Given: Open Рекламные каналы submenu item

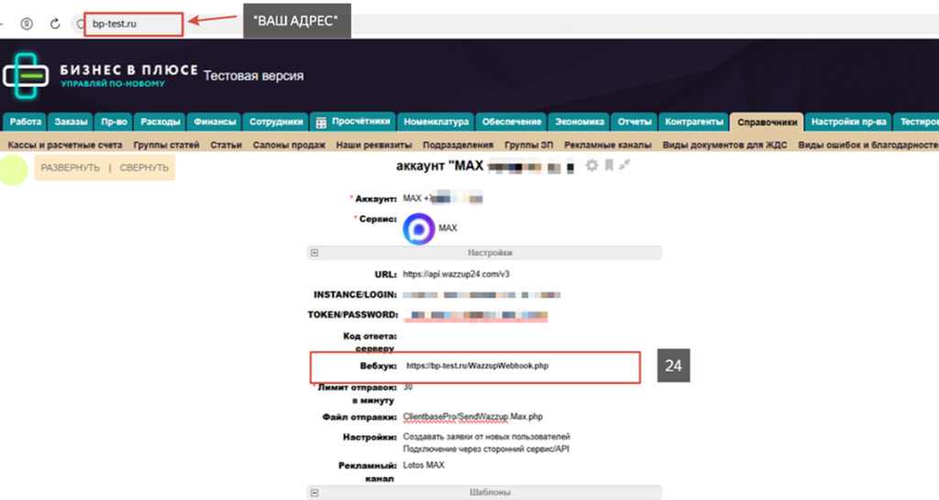Looking at the screenshot, I should pos(608,145).
